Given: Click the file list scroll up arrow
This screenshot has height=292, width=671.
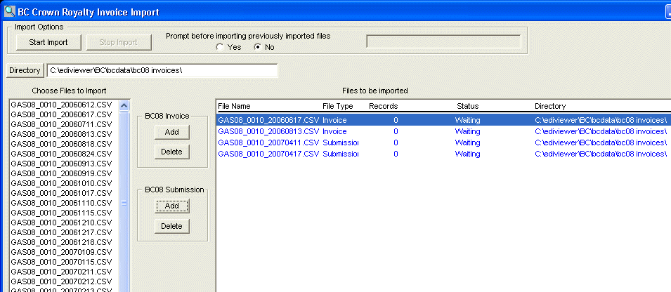Looking at the screenshot, I should (x=124, y=105).
